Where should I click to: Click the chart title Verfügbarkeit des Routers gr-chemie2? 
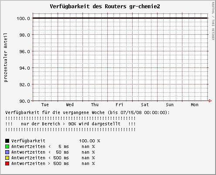click(105, 7)
